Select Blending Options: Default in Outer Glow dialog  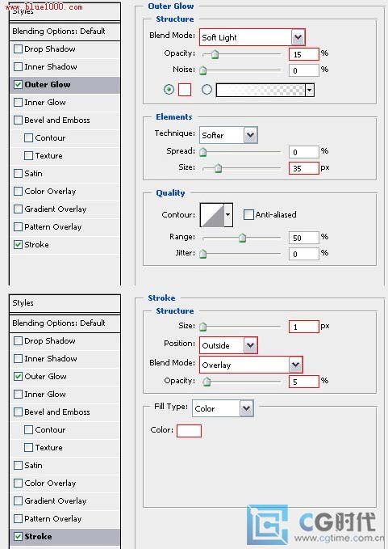click(65, 32)
